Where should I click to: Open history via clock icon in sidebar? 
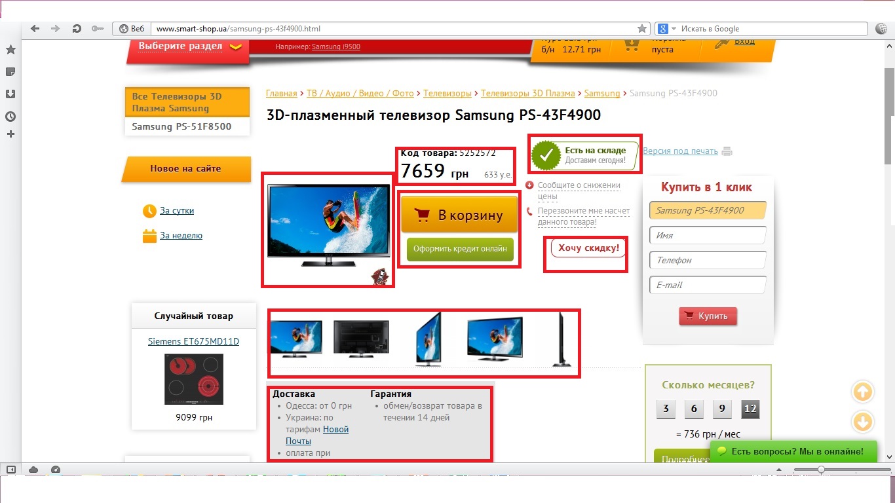point(10,117)
